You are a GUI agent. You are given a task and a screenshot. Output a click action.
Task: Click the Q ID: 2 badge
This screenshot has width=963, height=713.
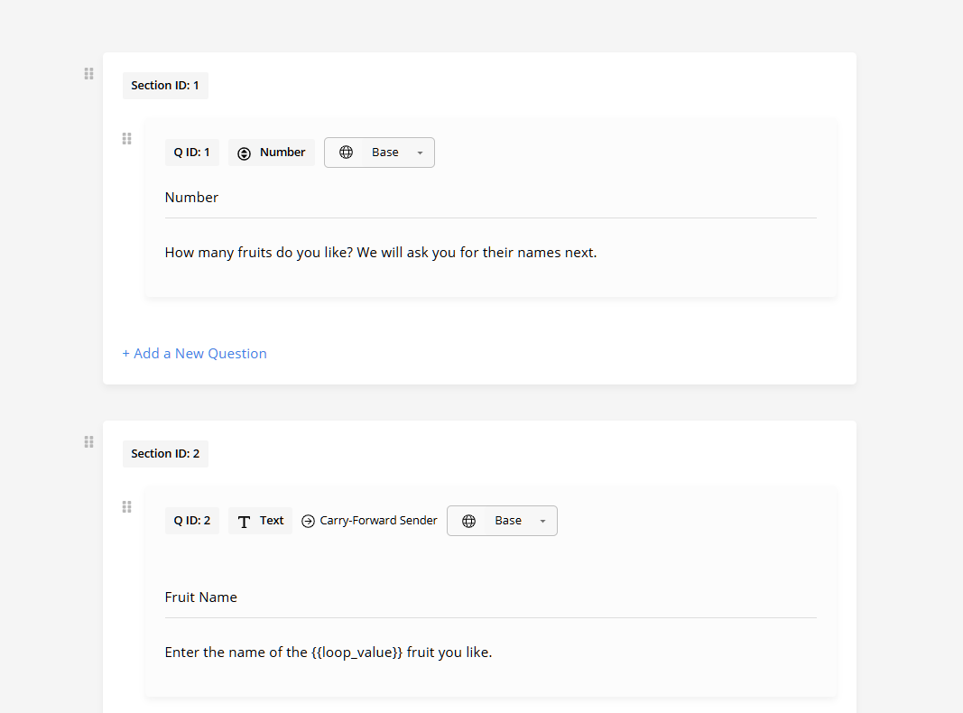coord(192,521)
